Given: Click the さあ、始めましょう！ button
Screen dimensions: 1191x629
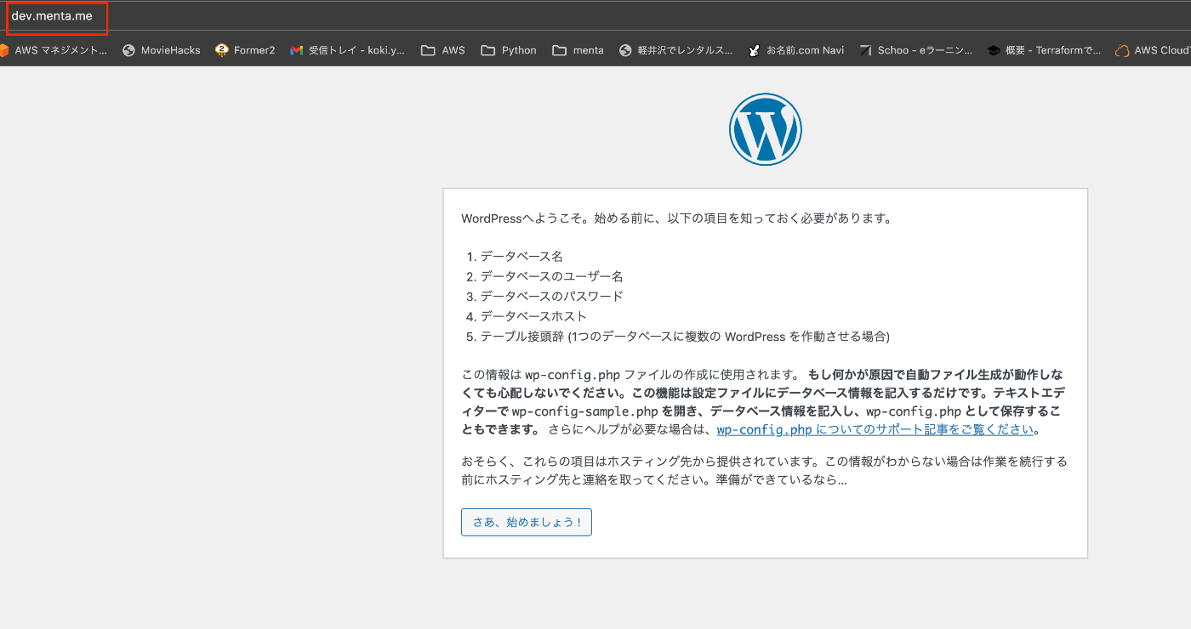Looking at the screenshot, I should pos(527,522).
